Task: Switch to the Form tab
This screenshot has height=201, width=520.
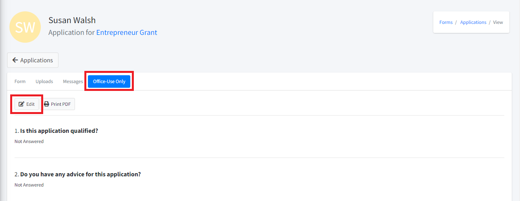Action: tap(20, 81)
